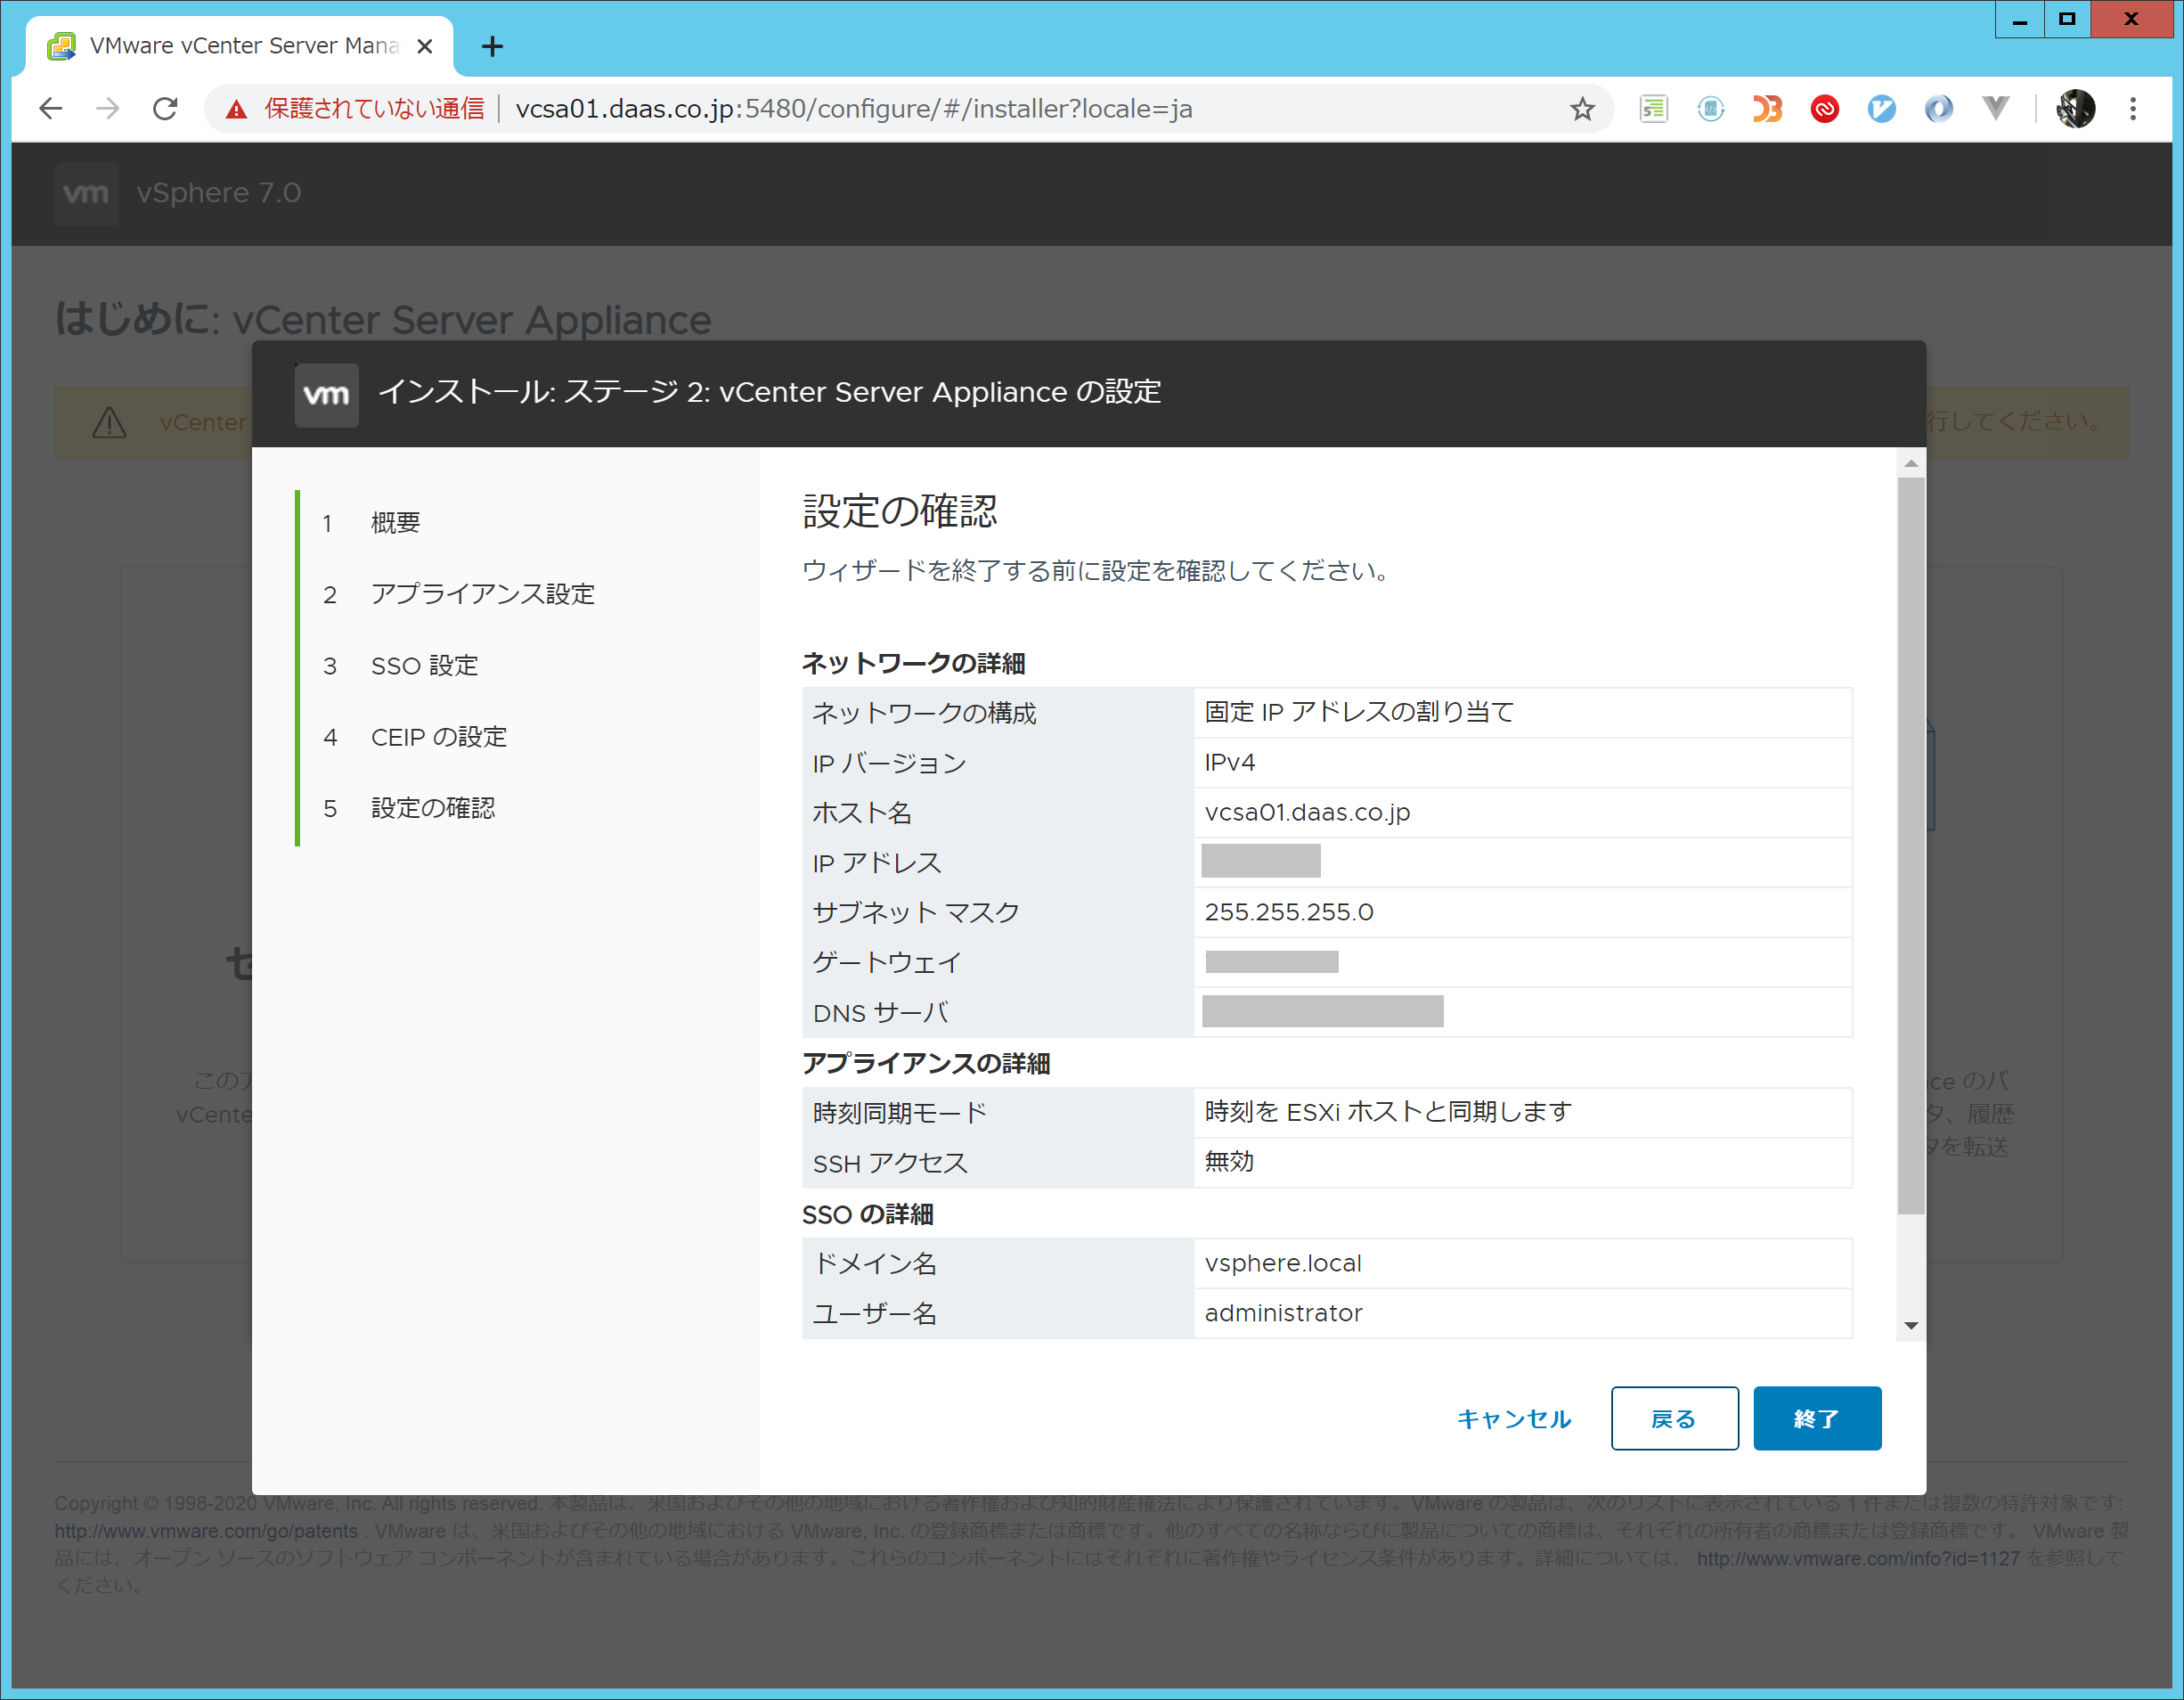Screen dimensions: 2184x1700
Task: Reload the vCenter page
Action: tap(165, 108)
